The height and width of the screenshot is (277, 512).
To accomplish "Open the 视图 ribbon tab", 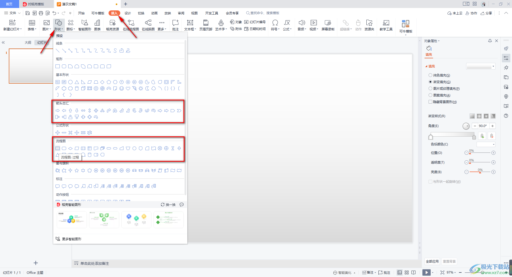I will coord(194,13).
